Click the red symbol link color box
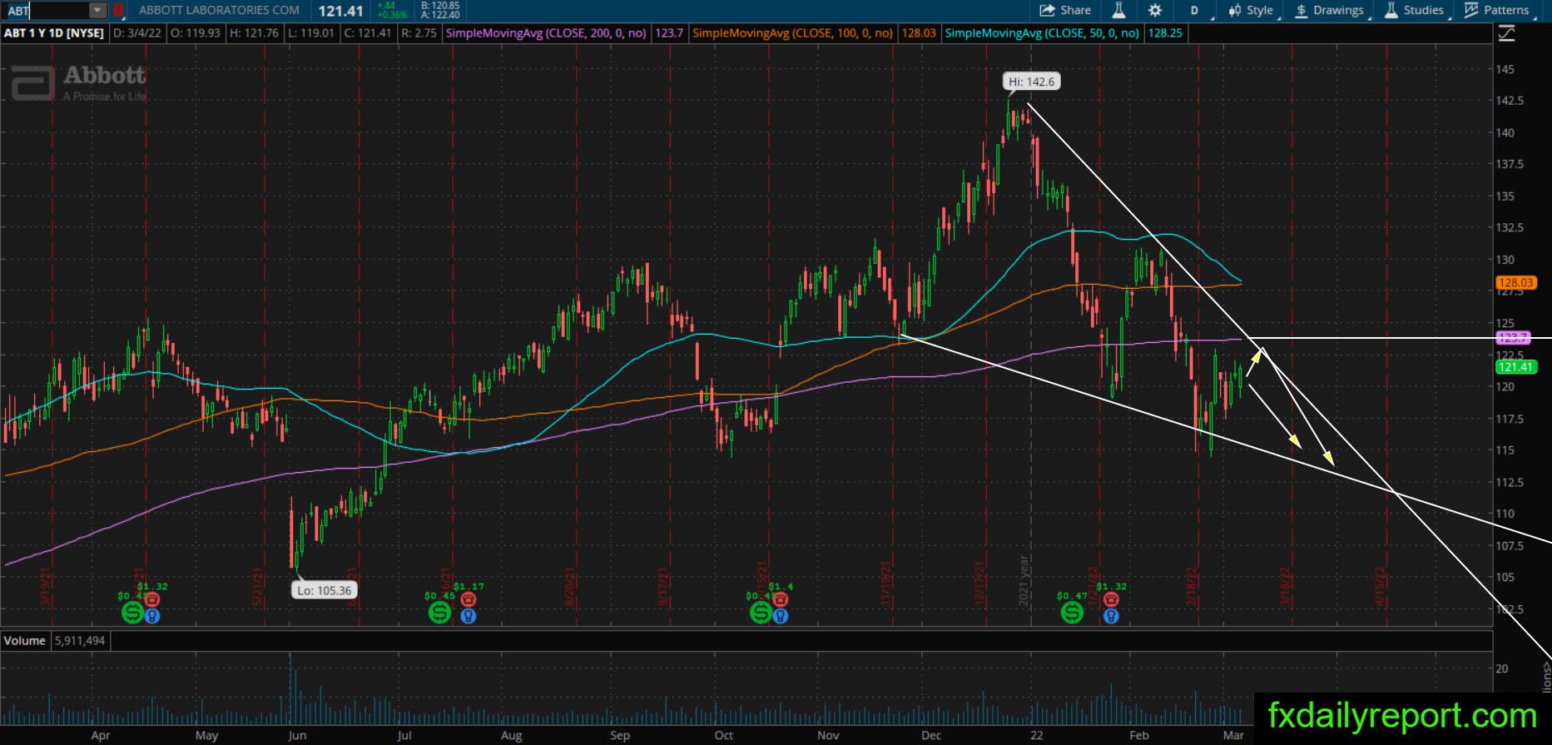Viewport: 1552px width, 745px height. coord(118,11)
